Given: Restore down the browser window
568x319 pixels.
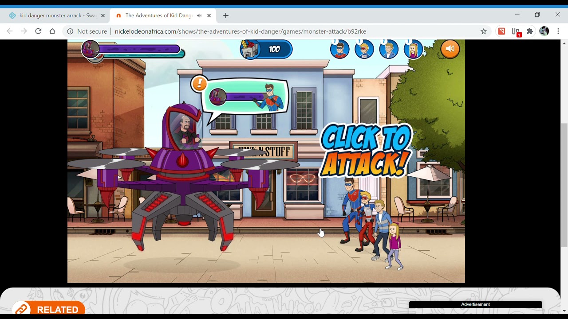Looking at the screenshot, I should [537, 15].
